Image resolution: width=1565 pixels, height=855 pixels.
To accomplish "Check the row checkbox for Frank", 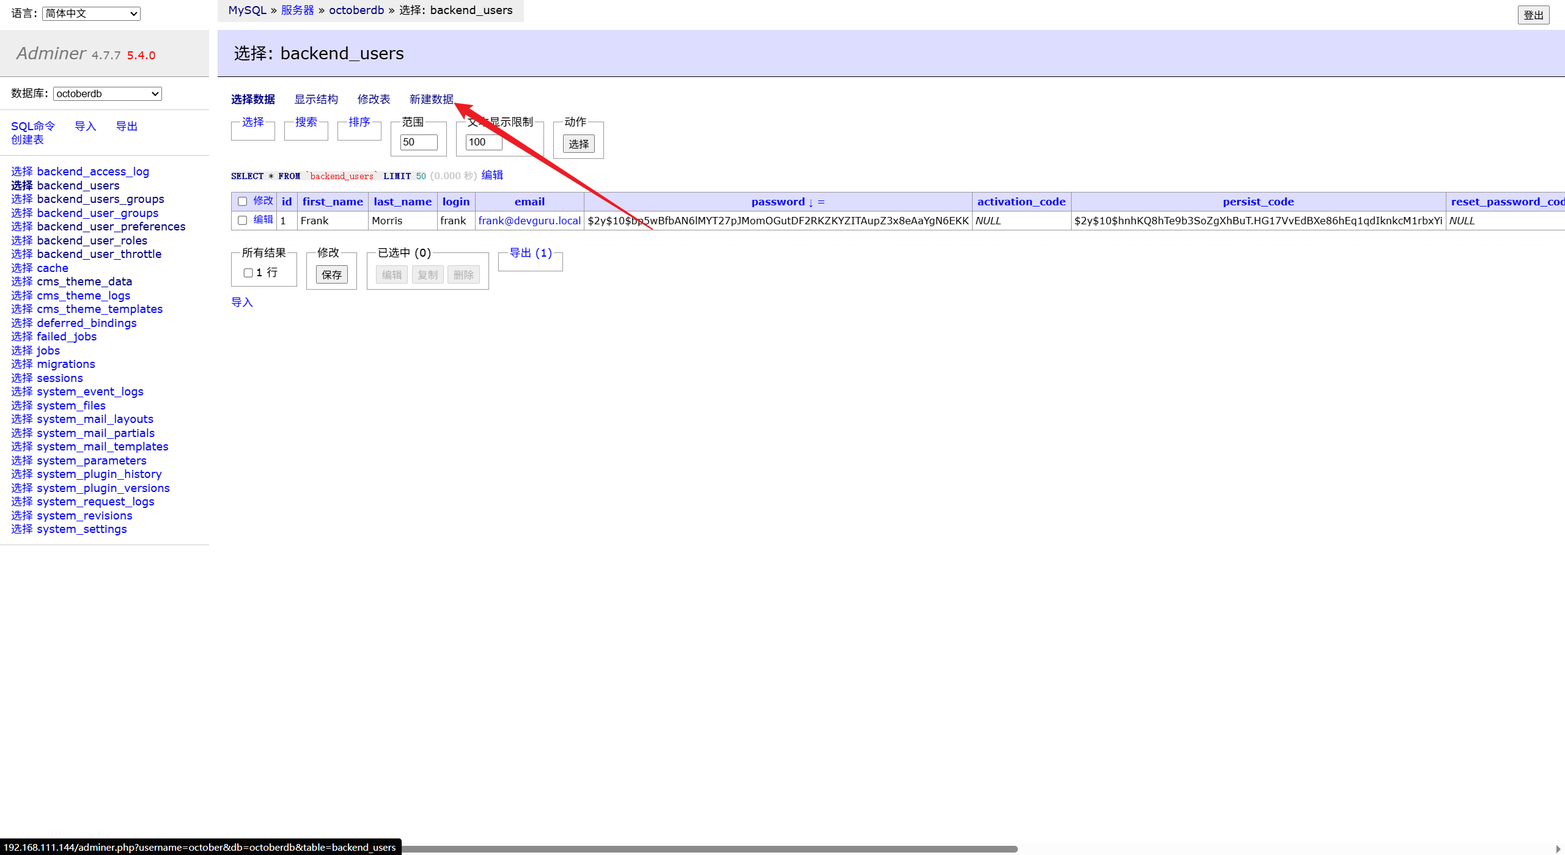I will click(x=243, y=221).
